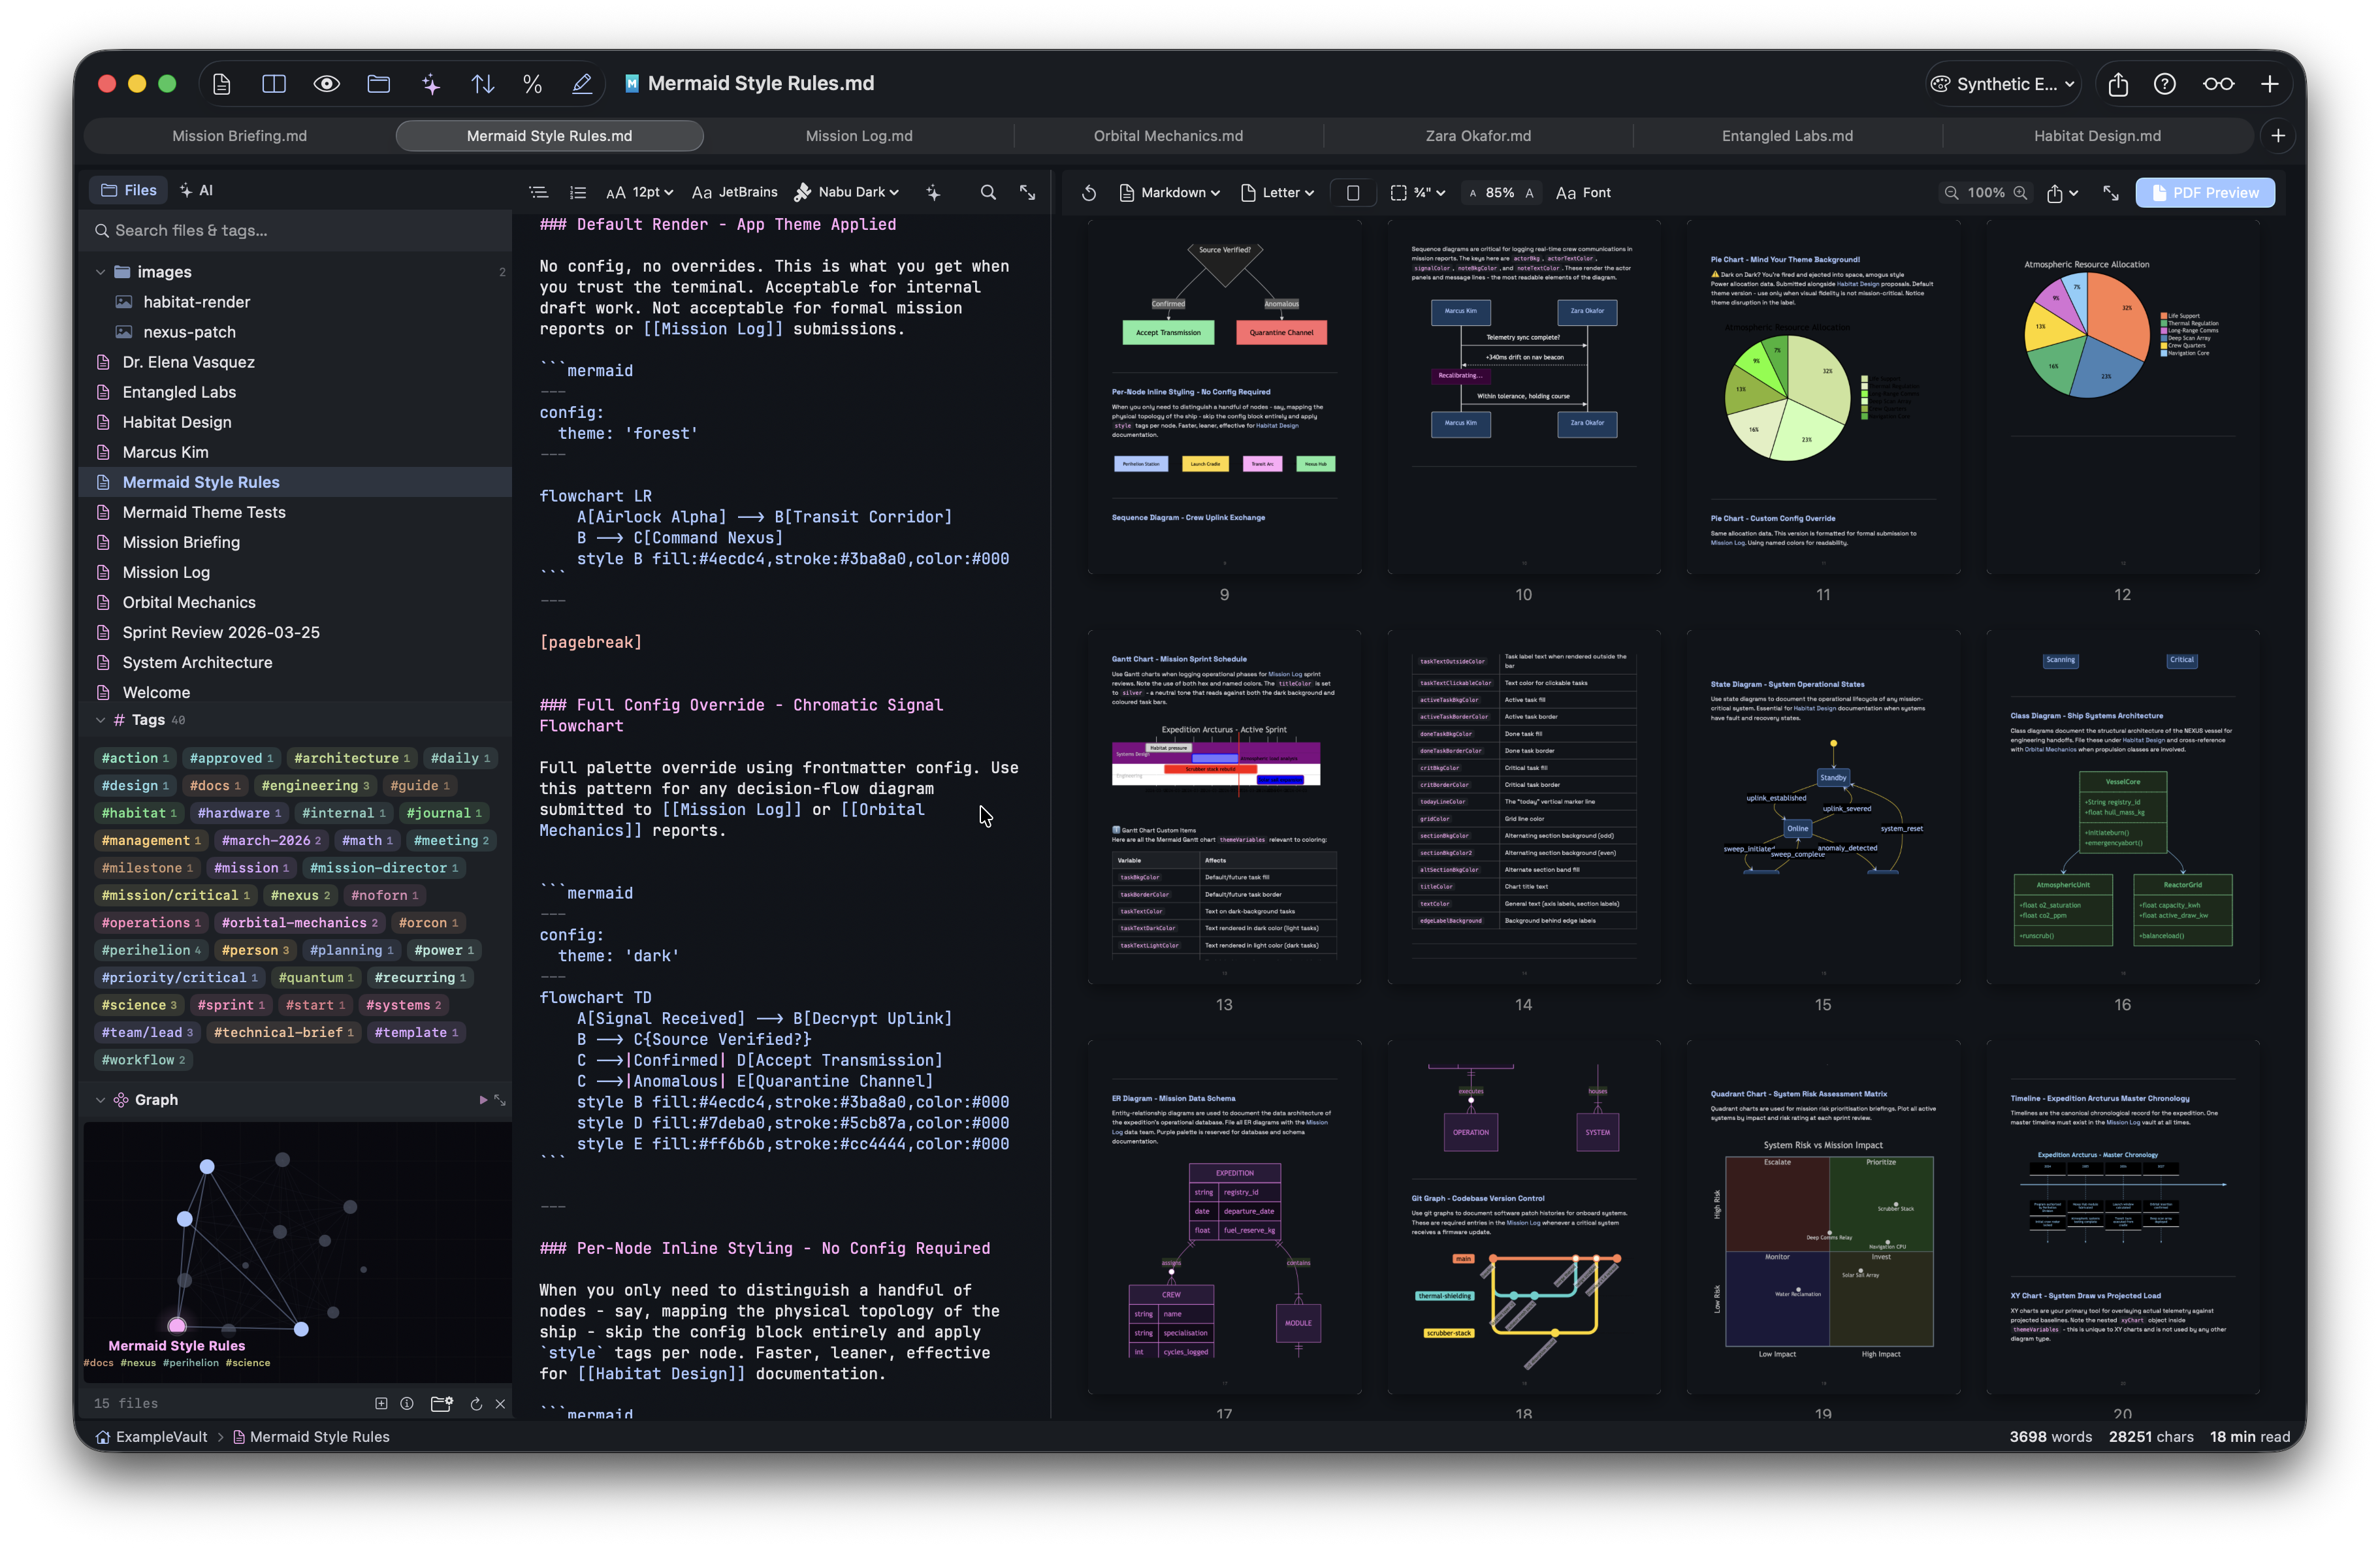Switch to the Orbital Mechanics.md tab
Screen dimensions: 2380x1549
point(1167,136)
